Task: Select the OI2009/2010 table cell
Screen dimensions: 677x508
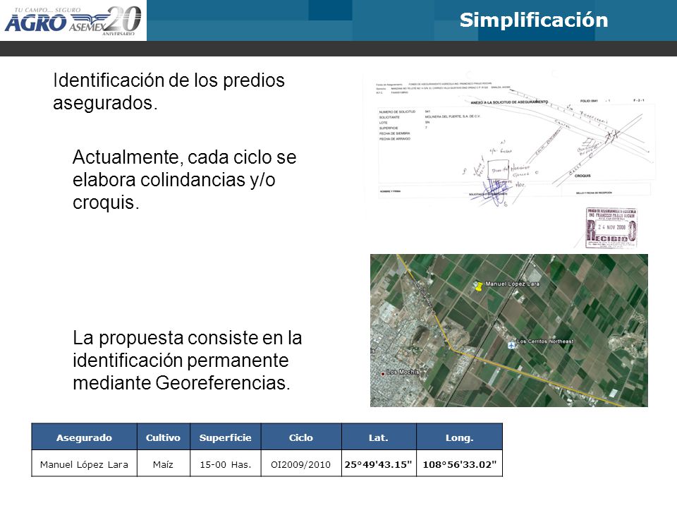Action: click(x=301, y=464)
